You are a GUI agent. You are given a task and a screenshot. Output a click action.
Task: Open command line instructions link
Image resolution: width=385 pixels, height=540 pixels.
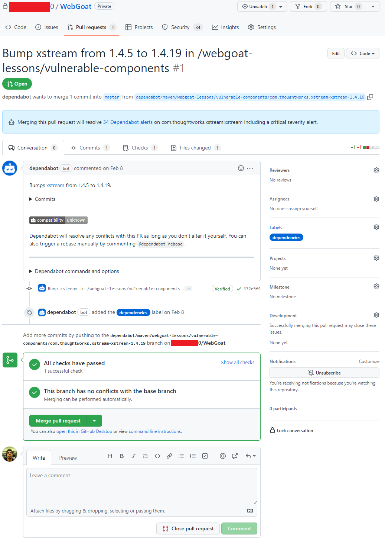click(x=155, y=431)
